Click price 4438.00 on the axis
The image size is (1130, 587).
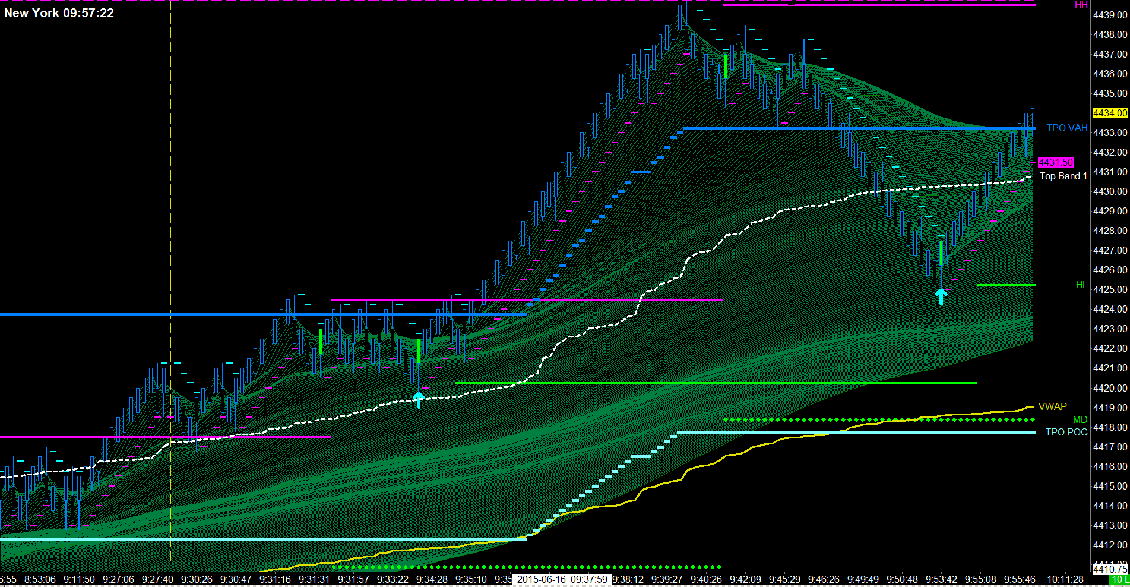[x=1110, y=34]
